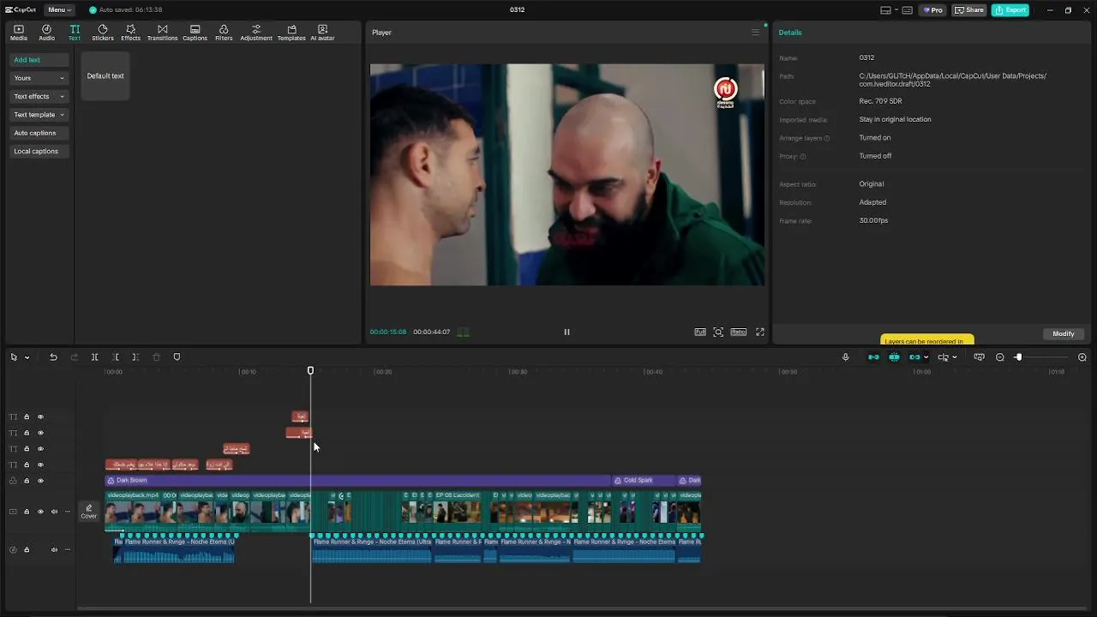Open the Menu dropdown
Image resolution: width=1097 pixels, height=617 pixels.
[58, 9]
